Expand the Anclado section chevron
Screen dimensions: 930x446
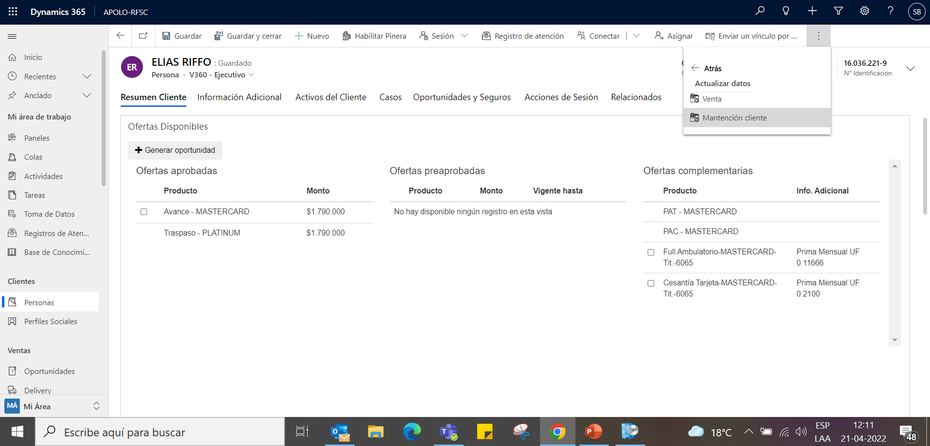point(87,95)
